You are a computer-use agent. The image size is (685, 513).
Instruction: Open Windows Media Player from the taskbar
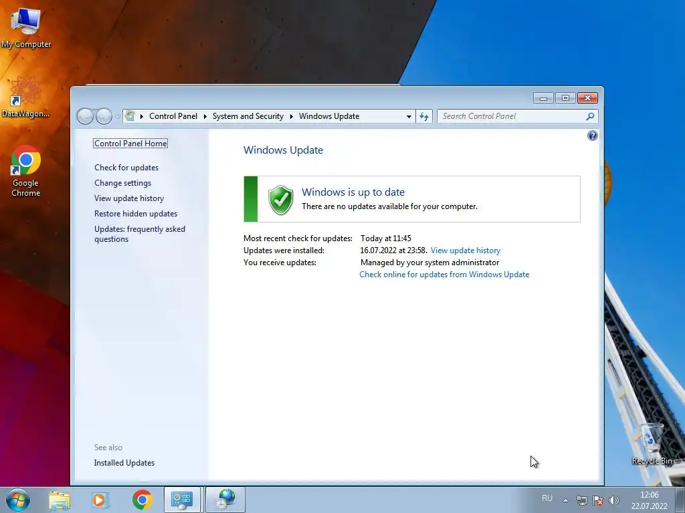point(100,500)
